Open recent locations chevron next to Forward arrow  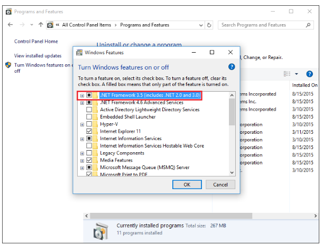point(32,25)
